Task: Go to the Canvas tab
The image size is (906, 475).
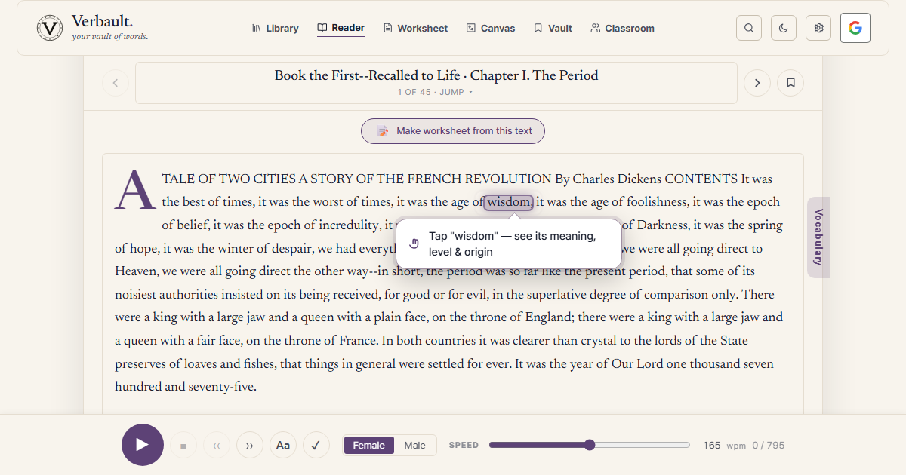Action: click(491, 28)
